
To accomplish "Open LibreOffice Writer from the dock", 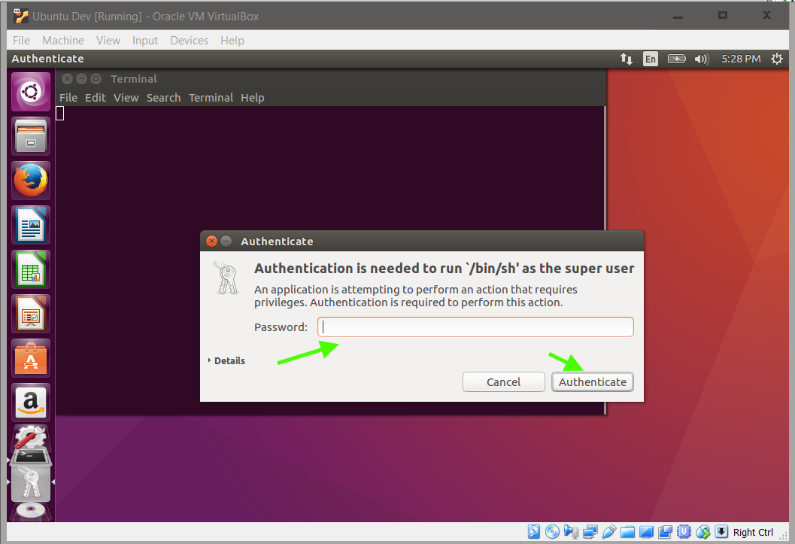I will (x=31, y=224).
